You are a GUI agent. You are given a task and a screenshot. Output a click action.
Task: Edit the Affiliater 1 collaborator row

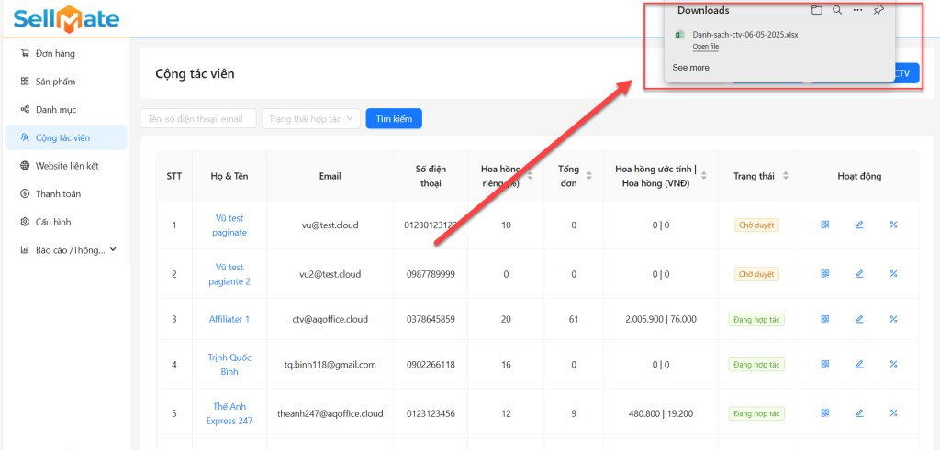pyautogui.click(x=859, y=319)
